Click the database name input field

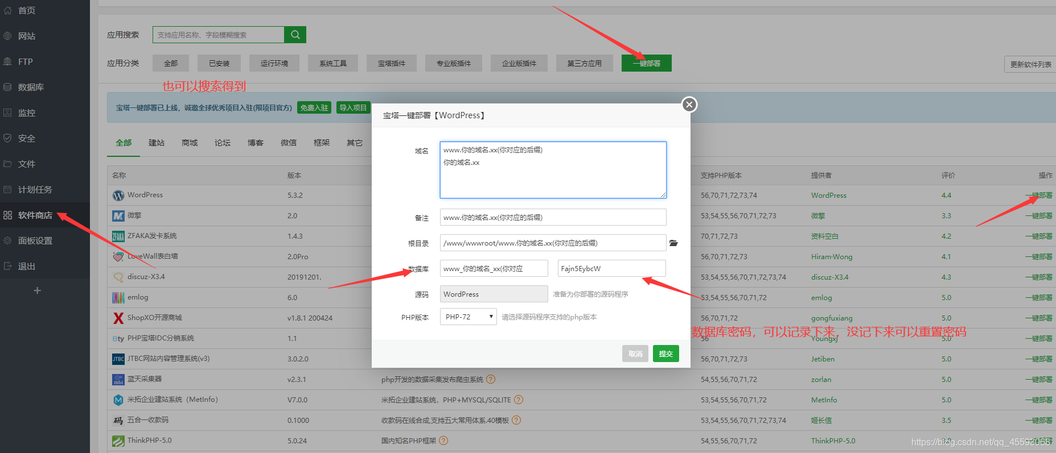click(494, 268)
